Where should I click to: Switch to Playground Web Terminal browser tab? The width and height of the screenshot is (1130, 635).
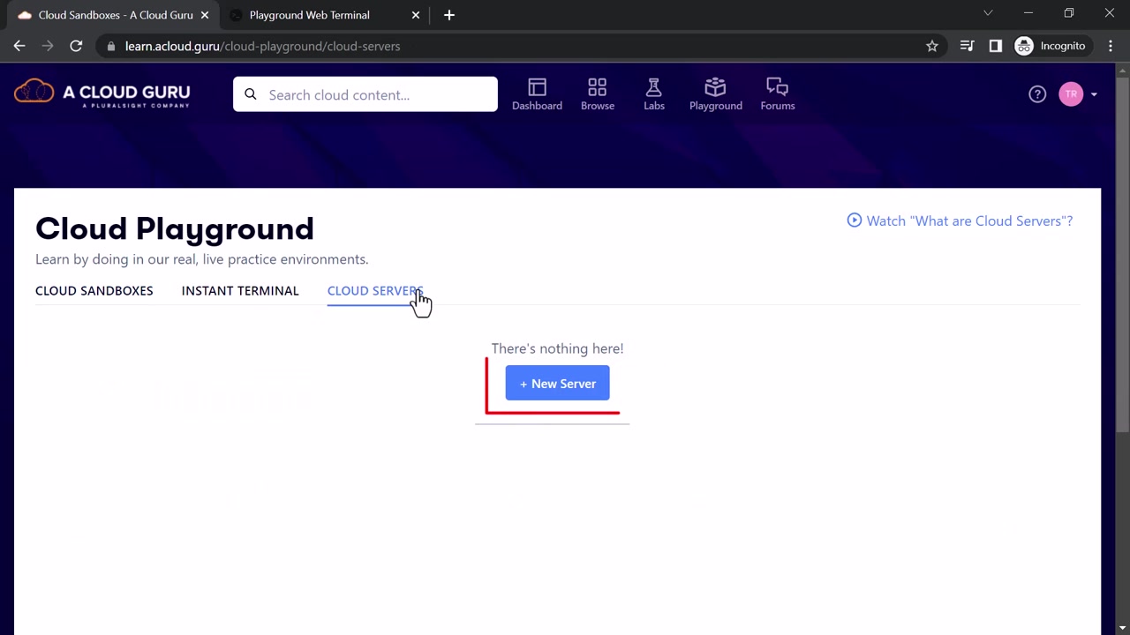tap(309, 15)
